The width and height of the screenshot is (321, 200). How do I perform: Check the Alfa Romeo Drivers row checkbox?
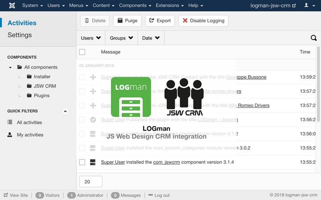(x=82, y=105)
